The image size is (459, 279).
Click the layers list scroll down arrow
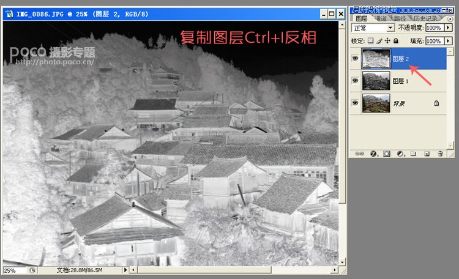tap(450, 145)
